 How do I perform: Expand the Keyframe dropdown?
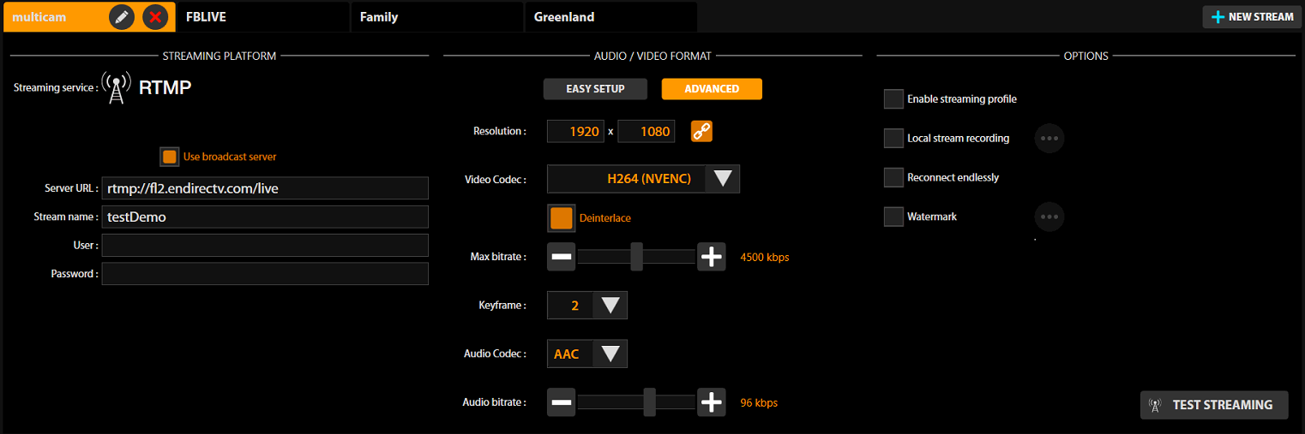click(587, 306)
